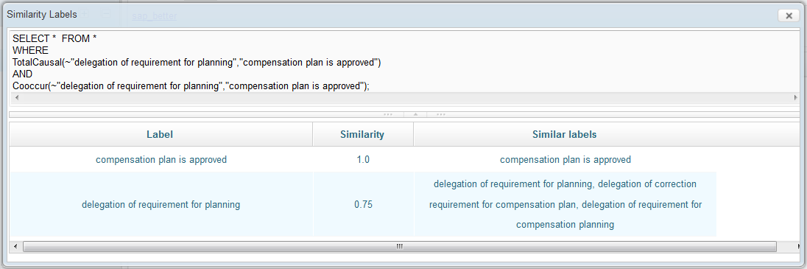Collapse query pane with splitter up-arrow
Viewport: 807px width, 269px height.
tap(415, 114)
